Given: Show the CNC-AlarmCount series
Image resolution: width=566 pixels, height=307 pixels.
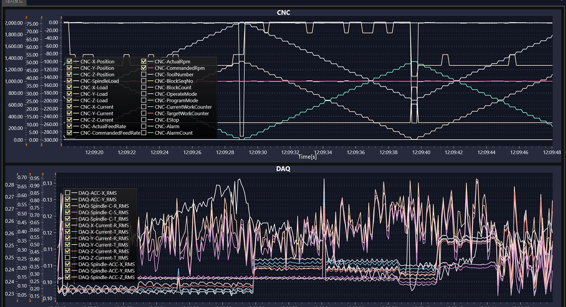Looking at the screenshot, I should [x=144, y=133].
